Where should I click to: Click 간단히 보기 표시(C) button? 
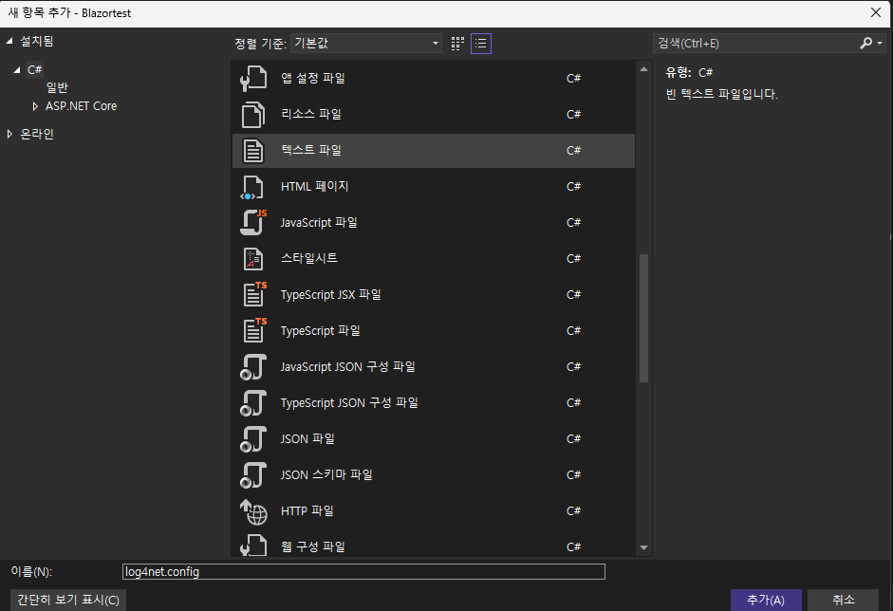(68, 601)
